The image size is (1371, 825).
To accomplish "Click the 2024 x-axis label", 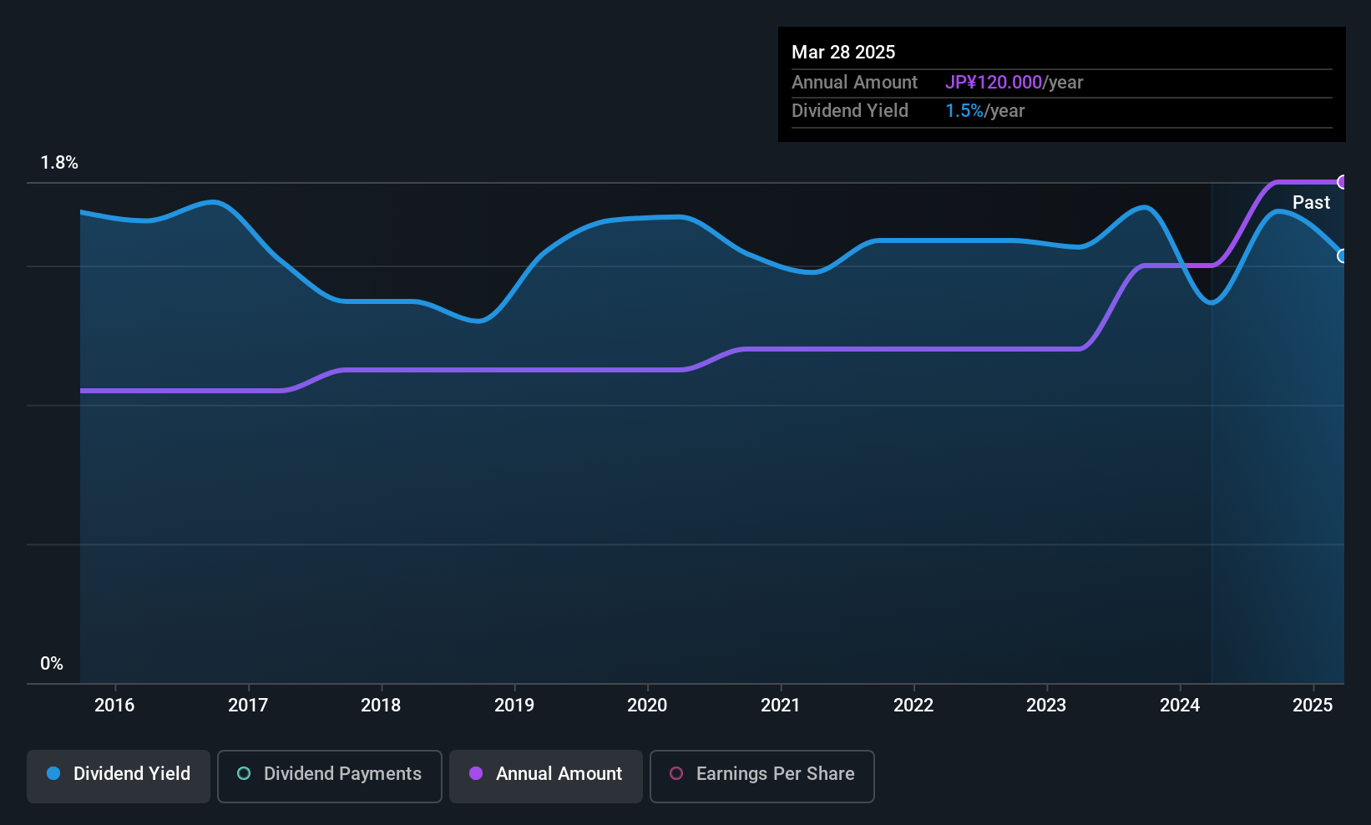I will 1180,706.
